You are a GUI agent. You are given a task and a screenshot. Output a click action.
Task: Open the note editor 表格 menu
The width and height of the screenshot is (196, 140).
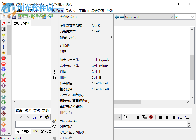(x=37, y=111)
